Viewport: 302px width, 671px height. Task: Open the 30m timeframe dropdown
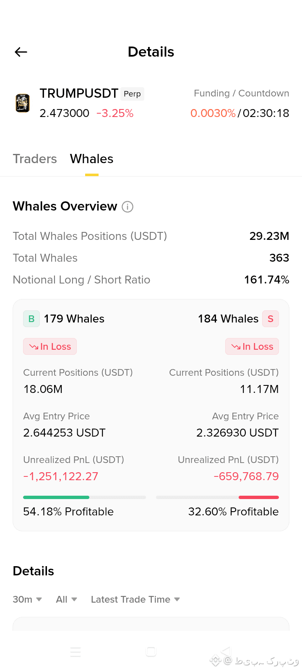pyautogui.click(x=27, y=599)
